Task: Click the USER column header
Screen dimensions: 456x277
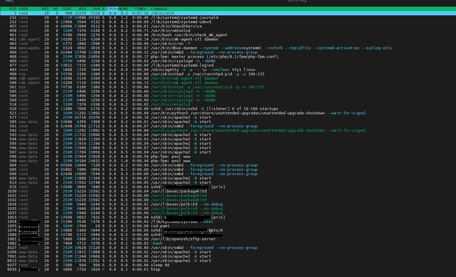Action: (x=23, y=9)
